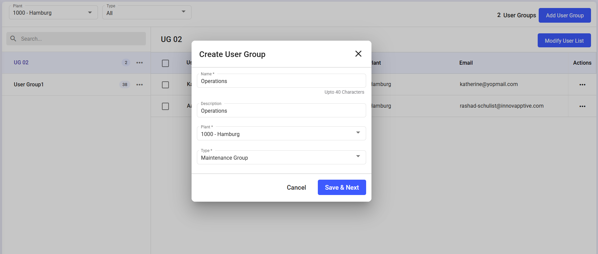Check the box for rashad-schulist's row
598x254 pixels.
[x=165, y=106]
